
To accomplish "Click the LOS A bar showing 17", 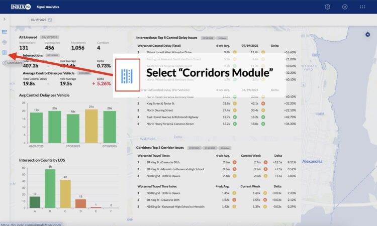I will (x=35, y=202).
